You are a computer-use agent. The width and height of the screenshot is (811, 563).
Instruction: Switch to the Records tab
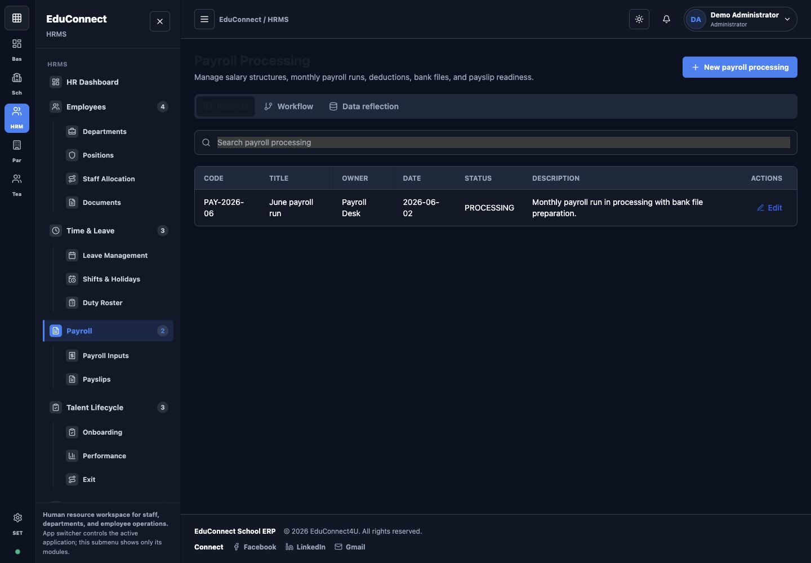coord(226,106)
